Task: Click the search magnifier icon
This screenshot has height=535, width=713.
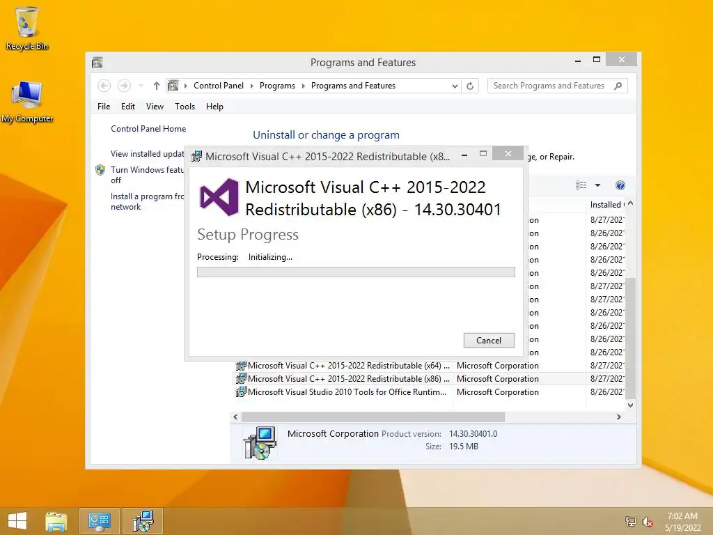Action: [x=618, y=86]
